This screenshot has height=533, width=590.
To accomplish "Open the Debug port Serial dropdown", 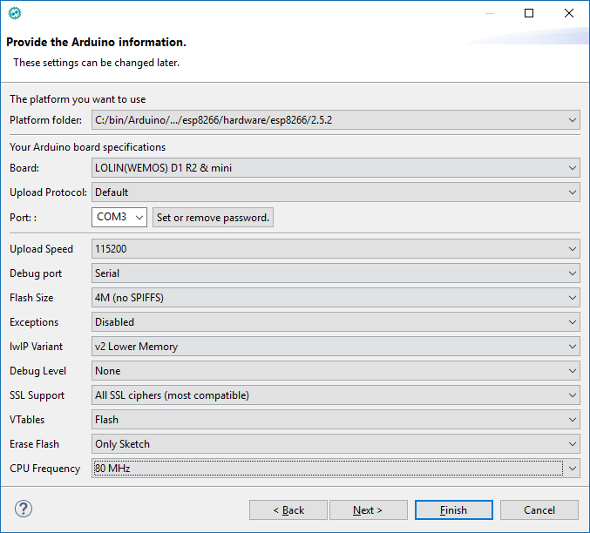I will coord(336,273).
